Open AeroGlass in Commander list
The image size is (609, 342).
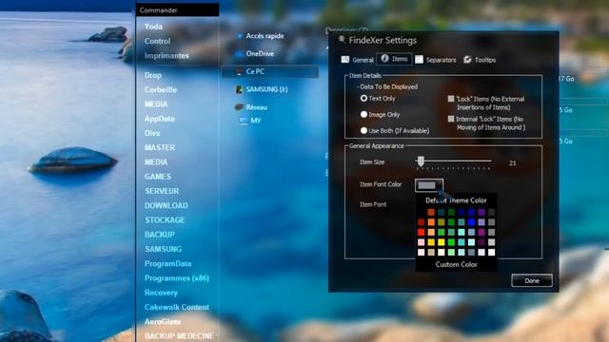click(x=163, y=321)
